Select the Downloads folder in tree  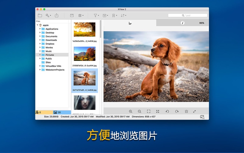[51, 40]
